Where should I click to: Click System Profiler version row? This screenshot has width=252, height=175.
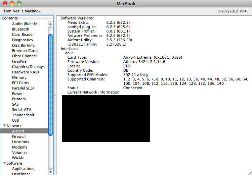[98, 31]
